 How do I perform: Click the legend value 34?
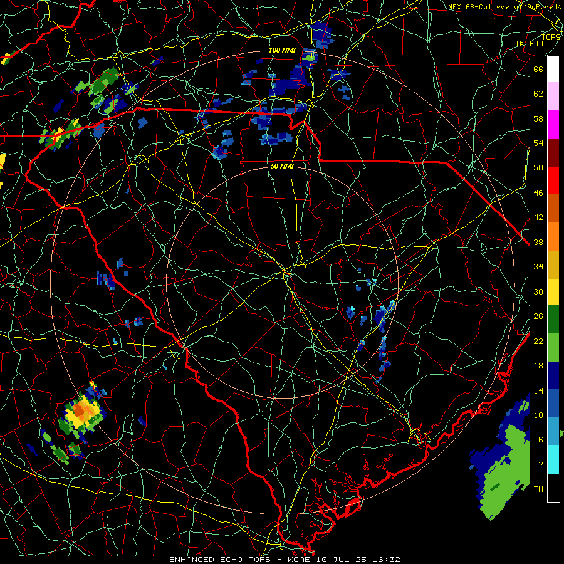coord(538,267)
